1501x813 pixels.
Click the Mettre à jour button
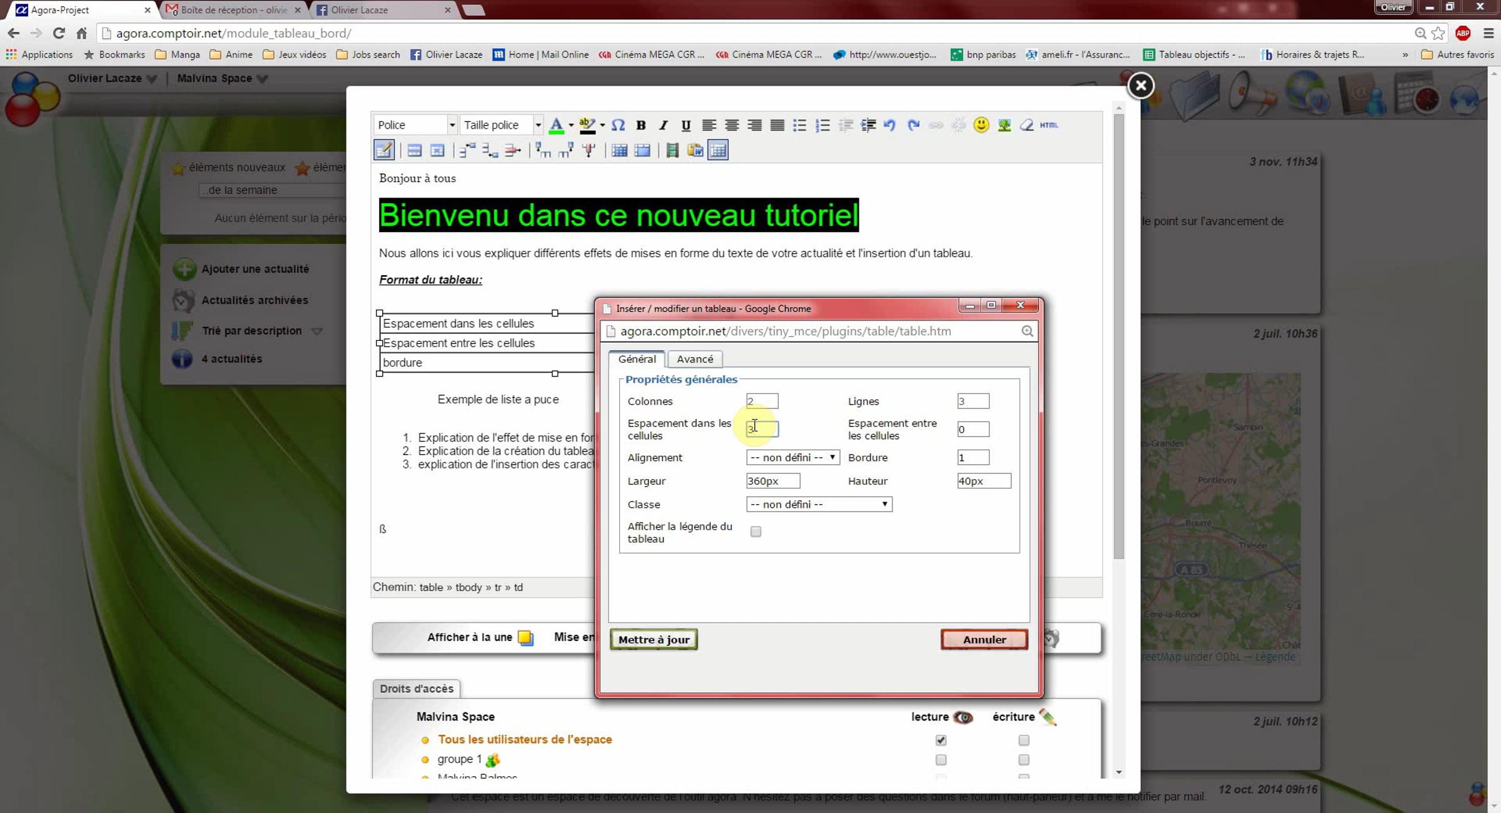tap(654, 640)
